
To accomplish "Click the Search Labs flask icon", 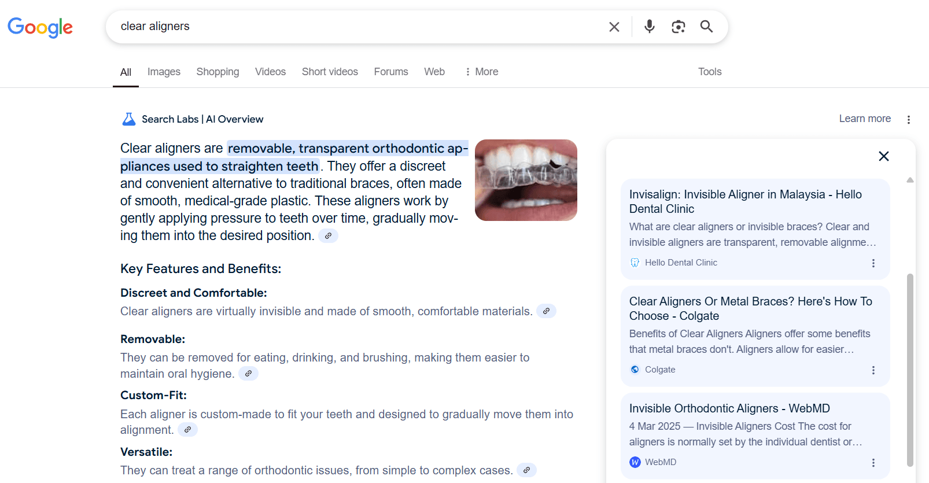I will pos(129,119).
